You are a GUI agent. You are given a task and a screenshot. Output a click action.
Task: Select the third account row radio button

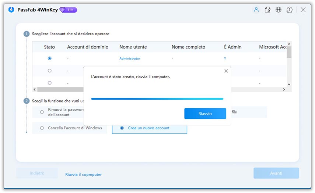click(x=50, y=83)
